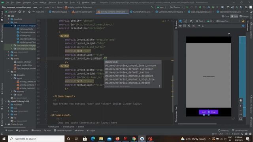Open SDK Manager icon in main toolbar
Screen dimensions: 253x142
[241, 7]
